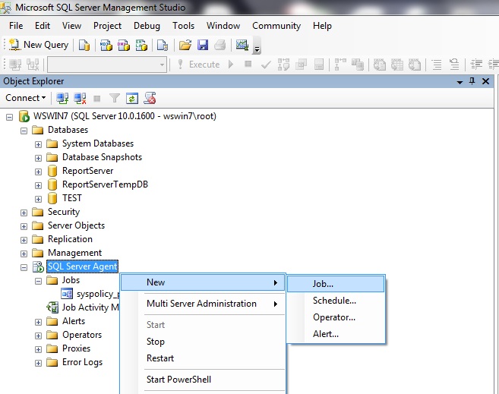This screenshot has width=499, height=394.
Task: Click the Activity Monitor toolbar icon
Action: point(242,45)
